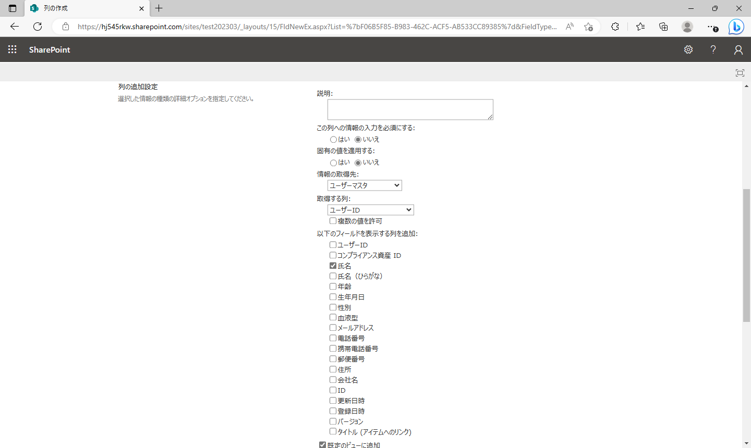Open browser extensions puzzle icon
The image size is (751, 448).
click(x=615, y=27)
